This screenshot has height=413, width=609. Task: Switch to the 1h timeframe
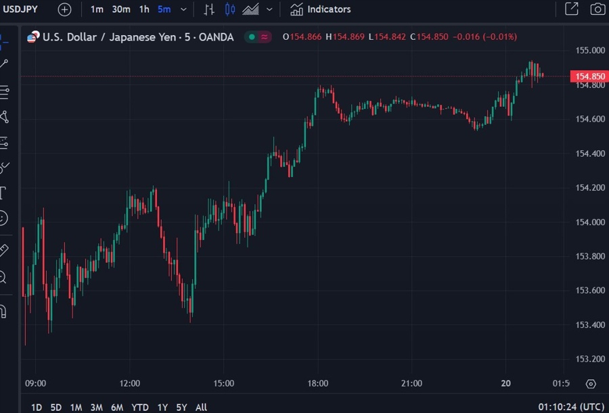144,9
